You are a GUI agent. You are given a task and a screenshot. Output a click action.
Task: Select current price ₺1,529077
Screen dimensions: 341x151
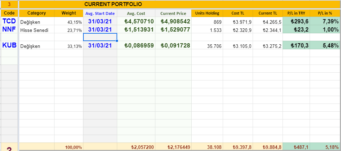(x=173, y=29)
